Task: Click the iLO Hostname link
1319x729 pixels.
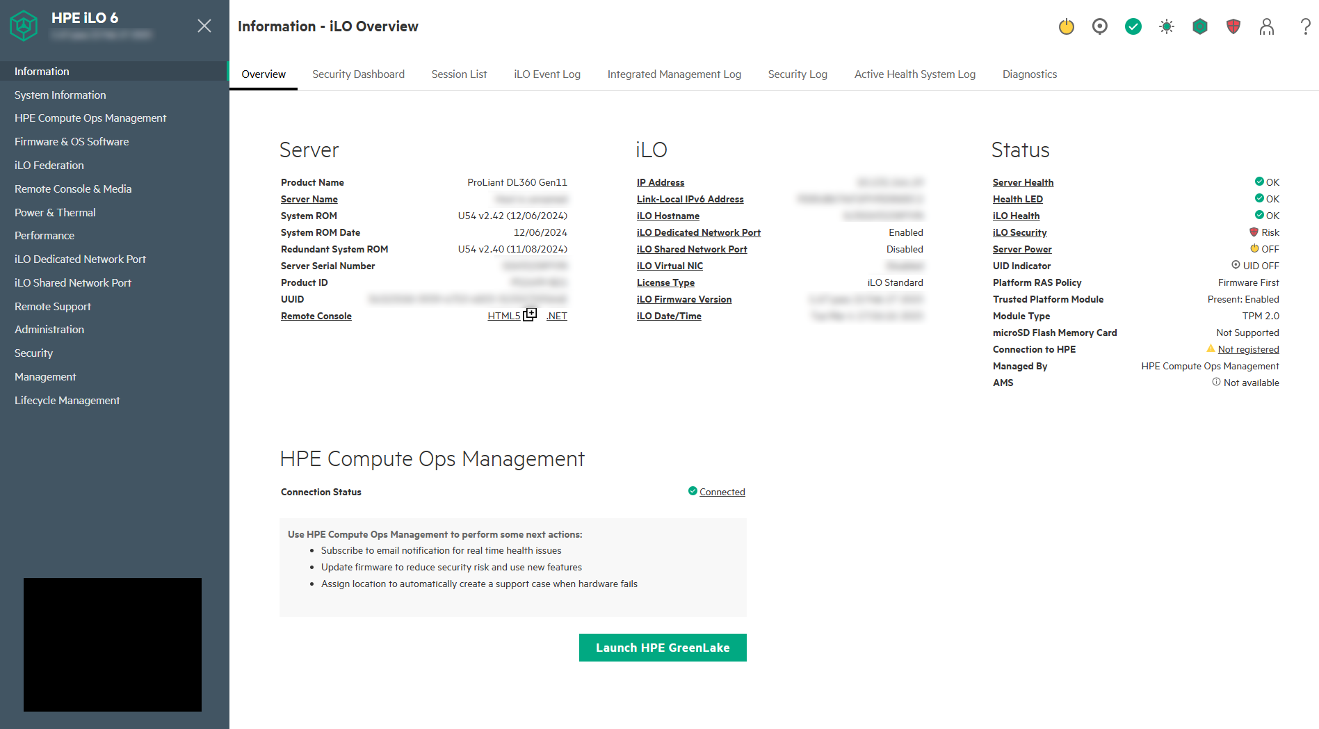Action: point(668,216)
